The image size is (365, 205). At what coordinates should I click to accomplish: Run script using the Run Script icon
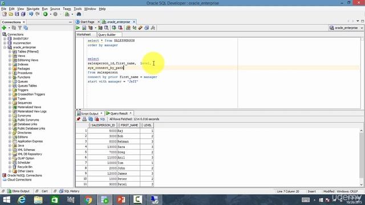84,28
